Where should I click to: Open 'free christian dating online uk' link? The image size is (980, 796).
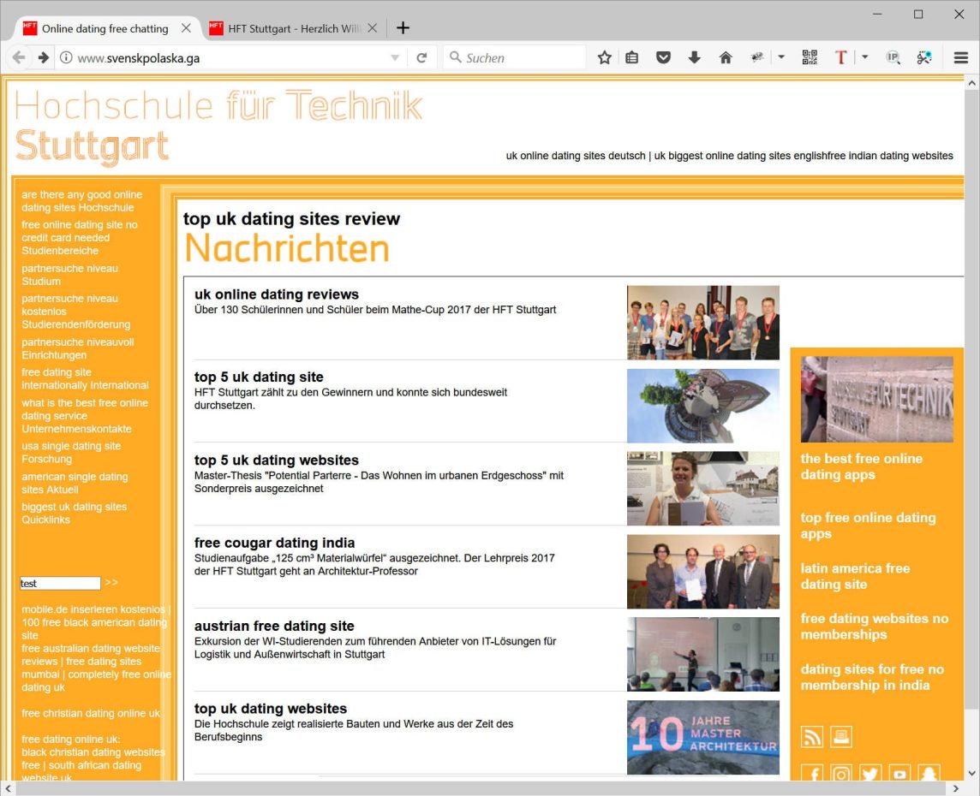pyautogui.click(x=91, y=714)
